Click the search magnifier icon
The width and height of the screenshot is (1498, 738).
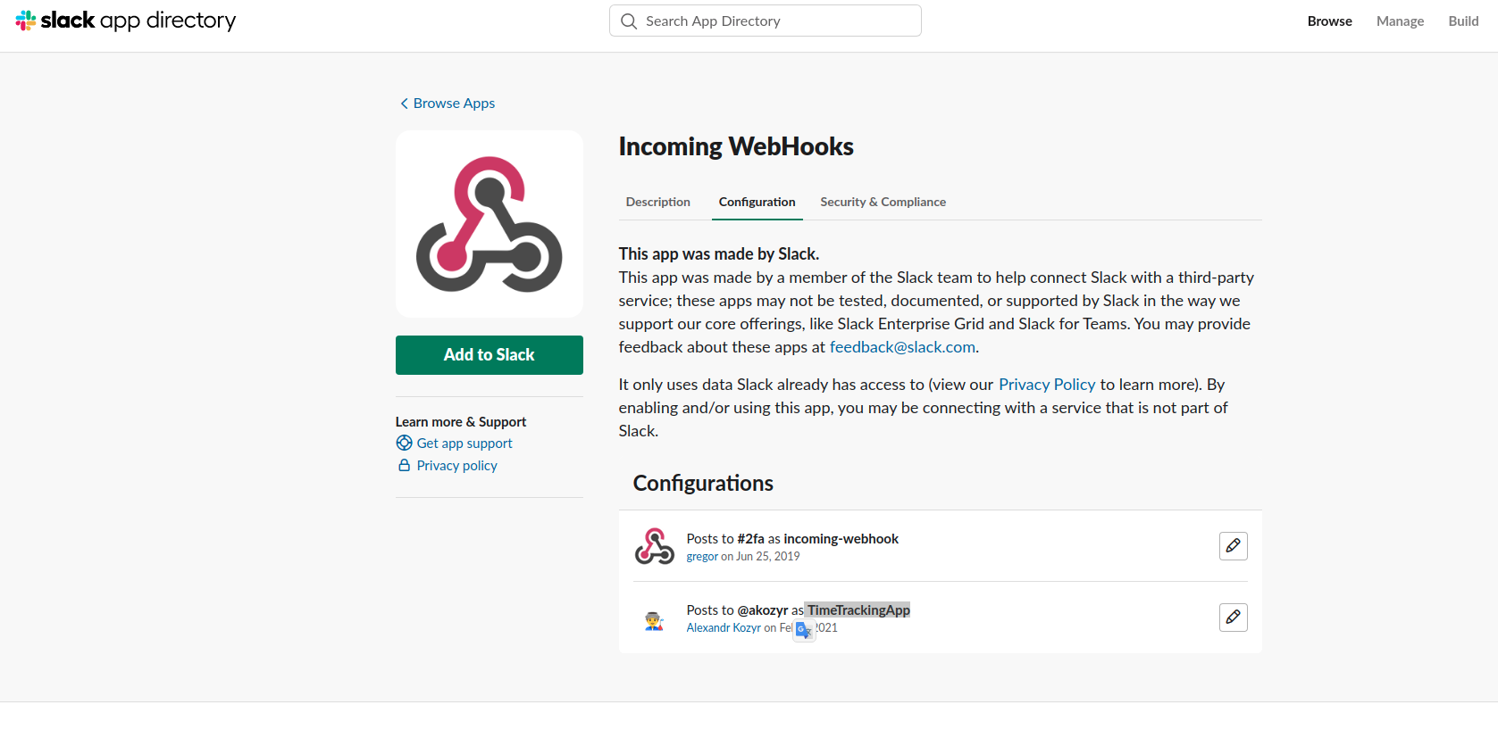click(x=629, y=21)
